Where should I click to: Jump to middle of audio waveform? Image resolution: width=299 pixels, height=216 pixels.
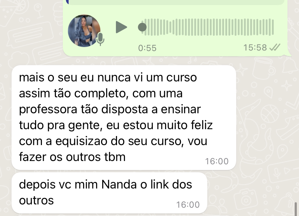(x=208, y=27)
